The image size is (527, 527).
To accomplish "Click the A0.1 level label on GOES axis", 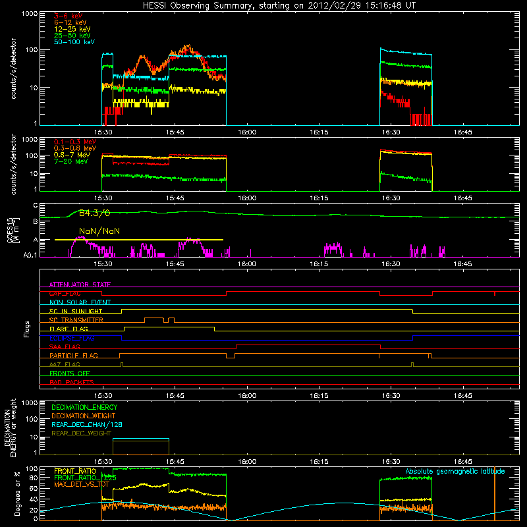I will coord(30,256).
